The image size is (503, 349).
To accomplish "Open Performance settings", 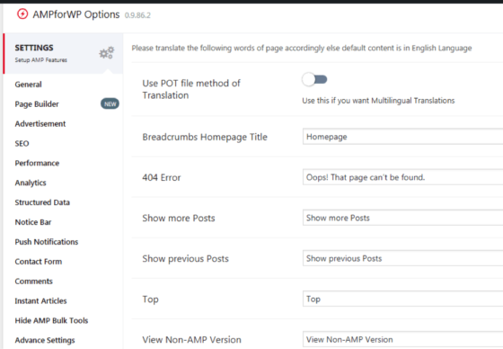I will tap(37, 163).
